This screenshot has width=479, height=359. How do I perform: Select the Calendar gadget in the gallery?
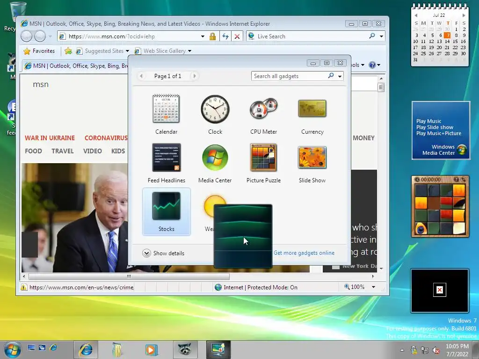tap(166, 115)
